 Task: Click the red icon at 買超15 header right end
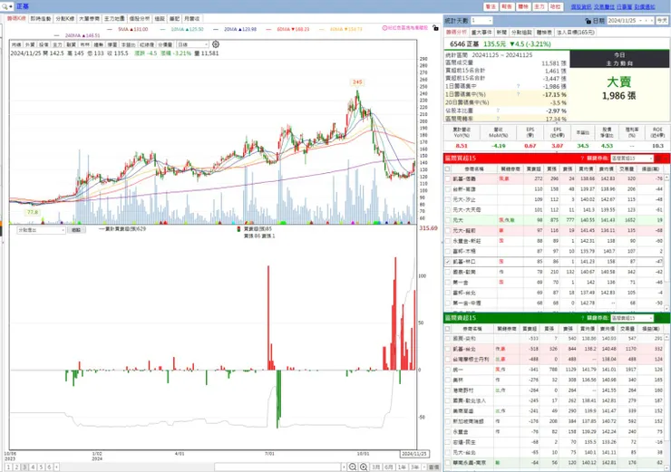click(658, 159)
